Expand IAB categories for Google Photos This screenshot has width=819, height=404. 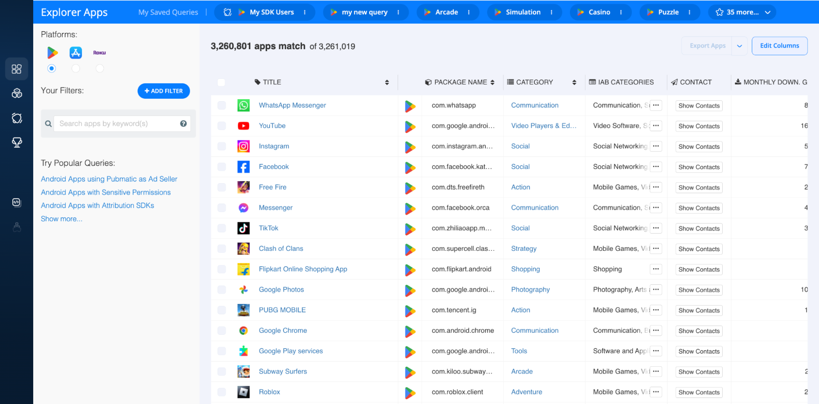656,290
